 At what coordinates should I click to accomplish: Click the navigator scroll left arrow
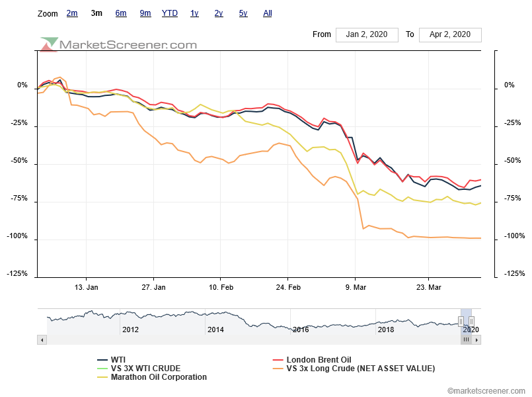pos(42,340)
